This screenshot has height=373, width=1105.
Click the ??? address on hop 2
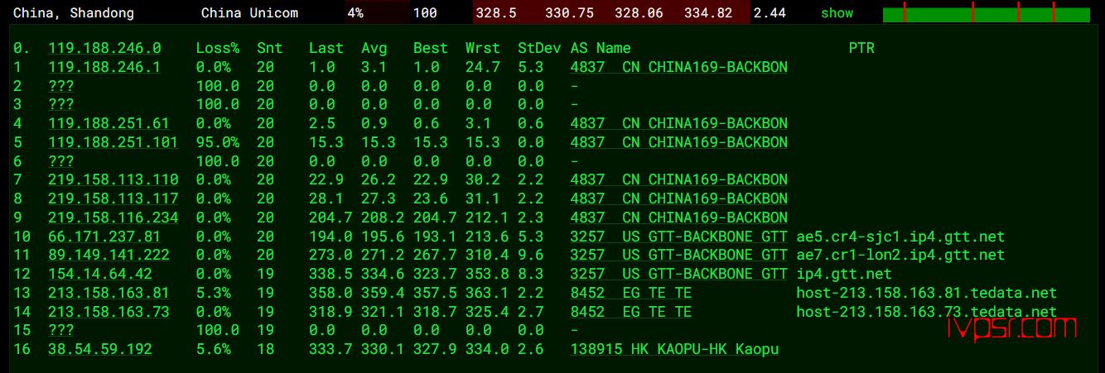click(x=61, y=86)
